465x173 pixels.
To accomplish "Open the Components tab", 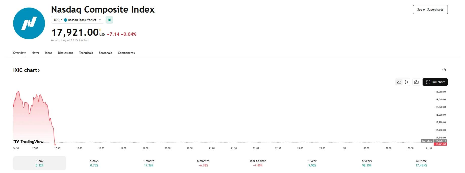I will click(x=126, y=53).
